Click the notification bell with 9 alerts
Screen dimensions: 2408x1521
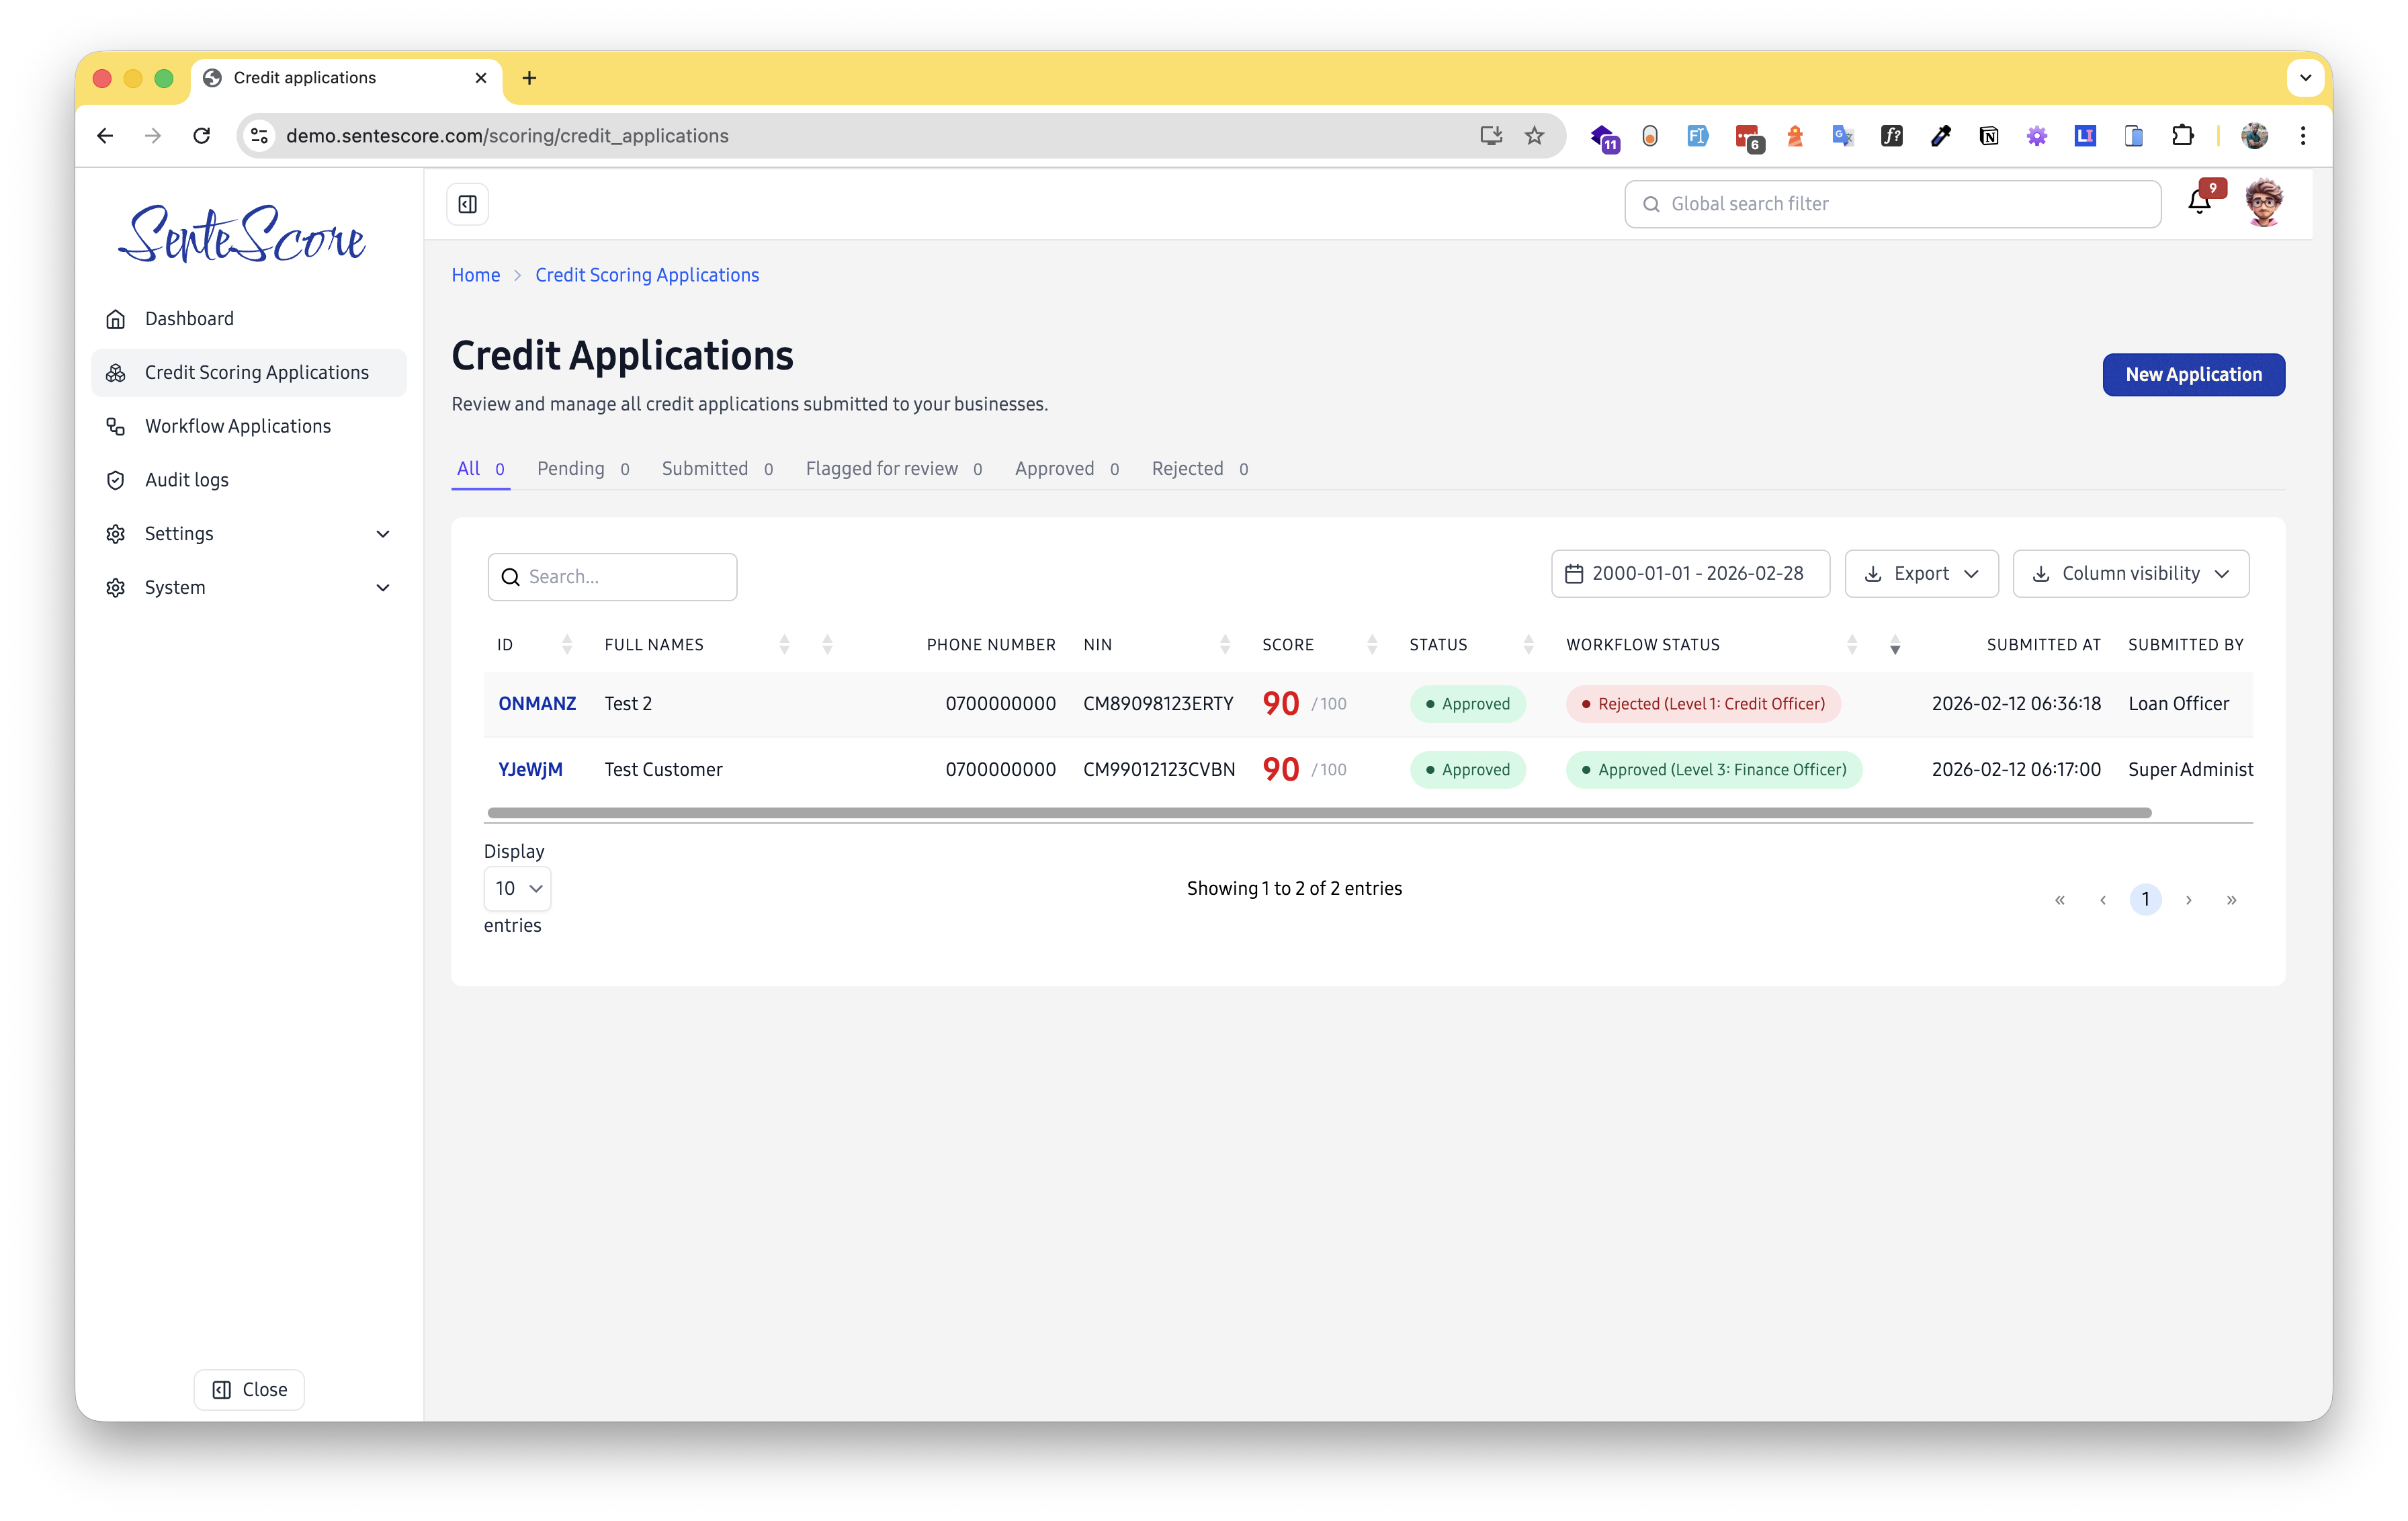coord(2198,202)
